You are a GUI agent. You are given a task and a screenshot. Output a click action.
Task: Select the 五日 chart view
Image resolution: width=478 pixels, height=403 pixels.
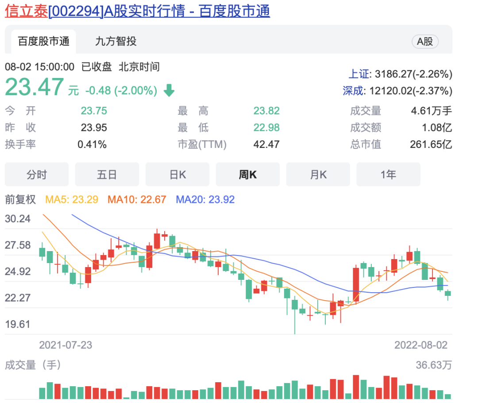point(107,174)
